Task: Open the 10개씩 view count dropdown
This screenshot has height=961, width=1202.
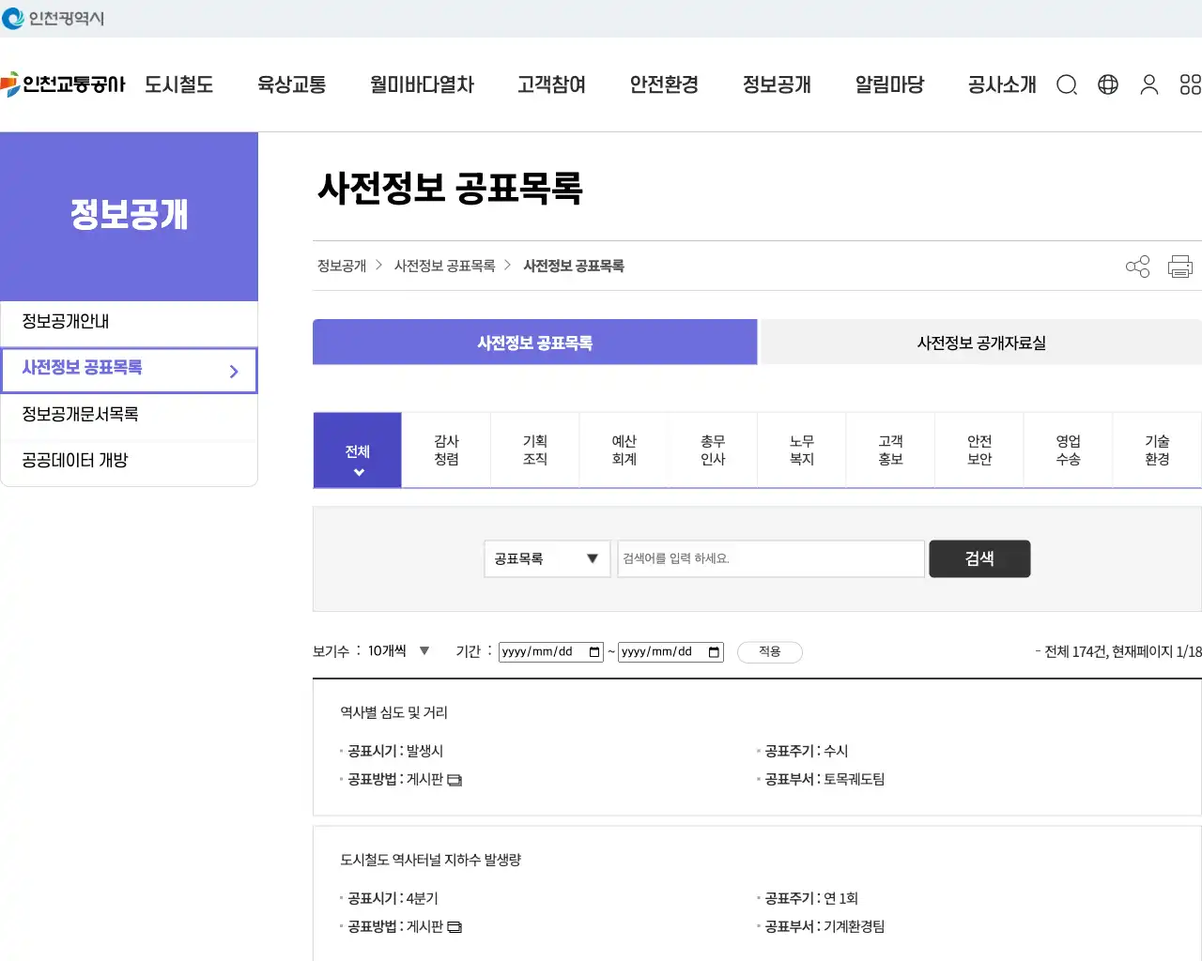Action: pos(399,651)
